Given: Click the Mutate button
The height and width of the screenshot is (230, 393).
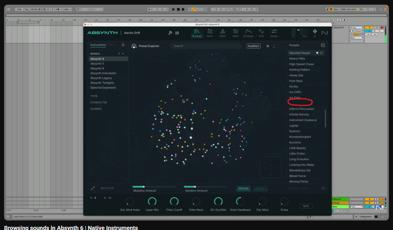Looking at the screenshot, I should pos(243,188).
